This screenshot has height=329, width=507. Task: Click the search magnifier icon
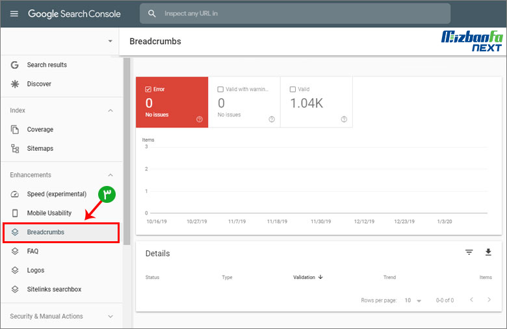pyautogui.click(x=151, y=14)
